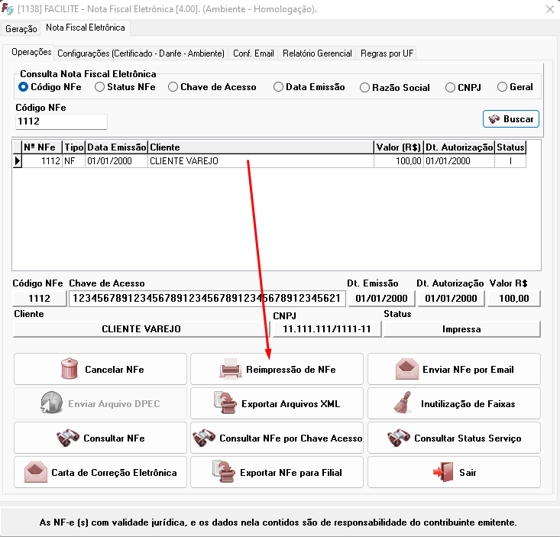Viewport: 560px width, 537px height.
Task: Switch to the Geração tab
Action: point(21,28)
